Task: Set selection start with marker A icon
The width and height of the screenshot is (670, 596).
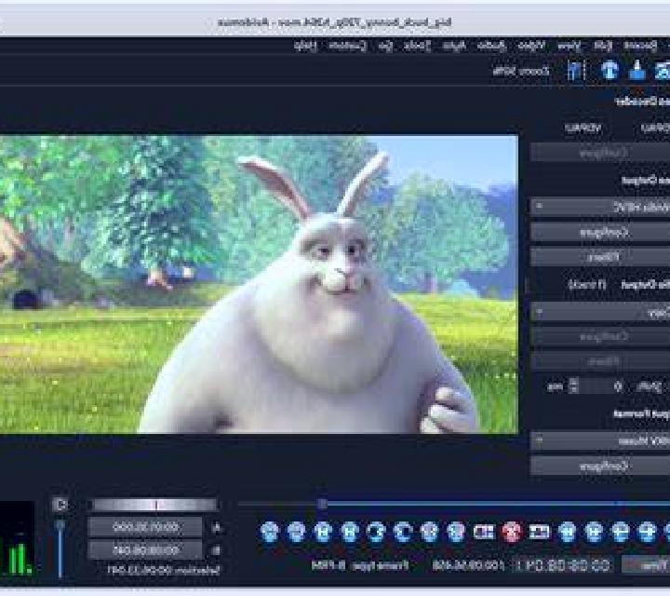Action: click(539, 532)
